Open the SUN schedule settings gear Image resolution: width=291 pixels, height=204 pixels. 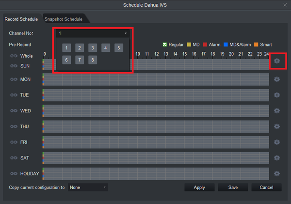click(277, 61)
